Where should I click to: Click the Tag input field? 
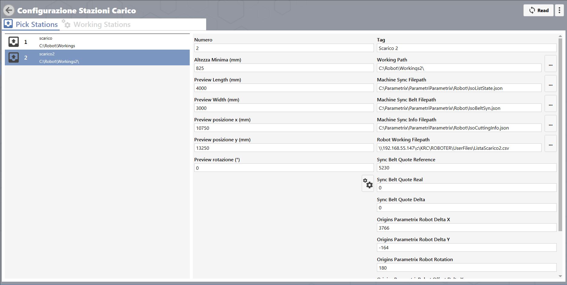[x=466, y=48]
